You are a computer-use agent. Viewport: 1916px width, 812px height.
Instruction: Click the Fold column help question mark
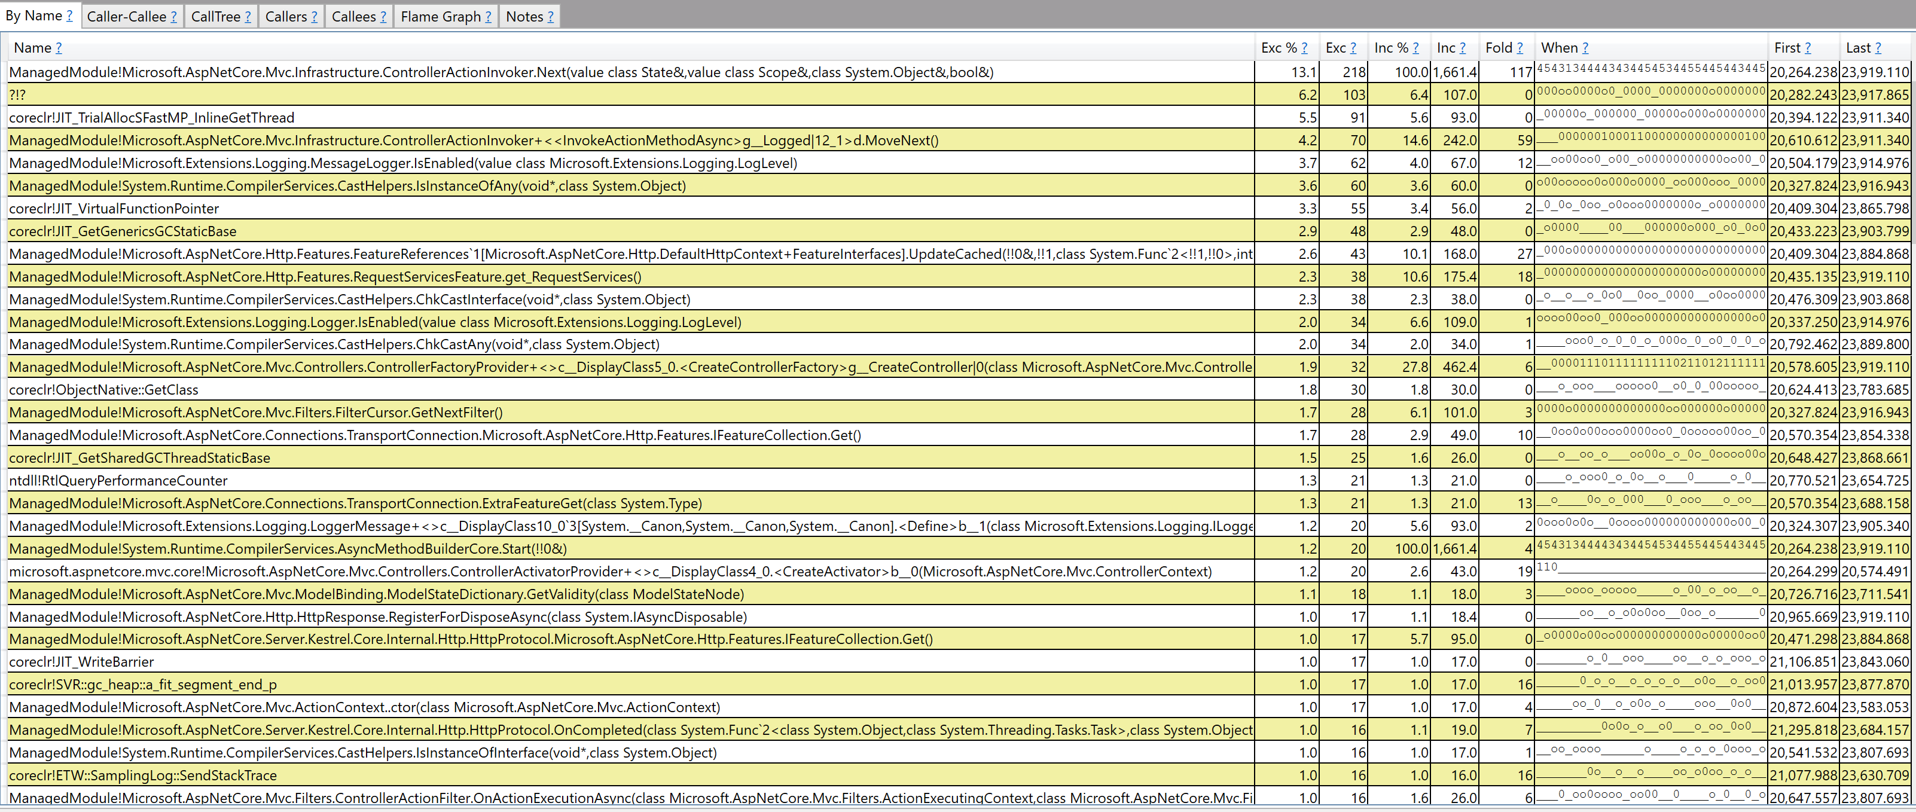click(x=1520, y=48)
